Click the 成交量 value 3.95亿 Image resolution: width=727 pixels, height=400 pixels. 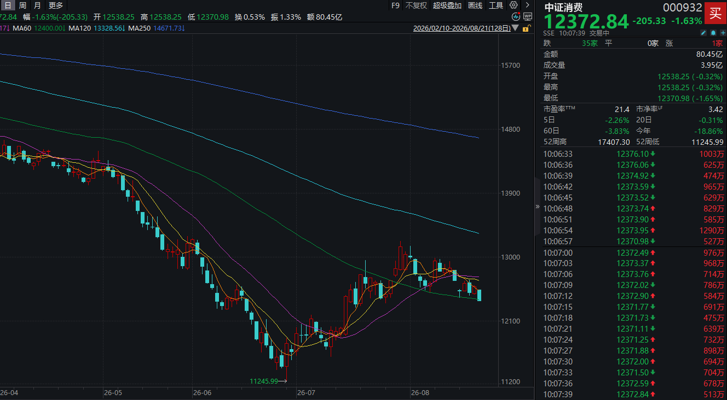pyautogui.click(x=712, y=65)
